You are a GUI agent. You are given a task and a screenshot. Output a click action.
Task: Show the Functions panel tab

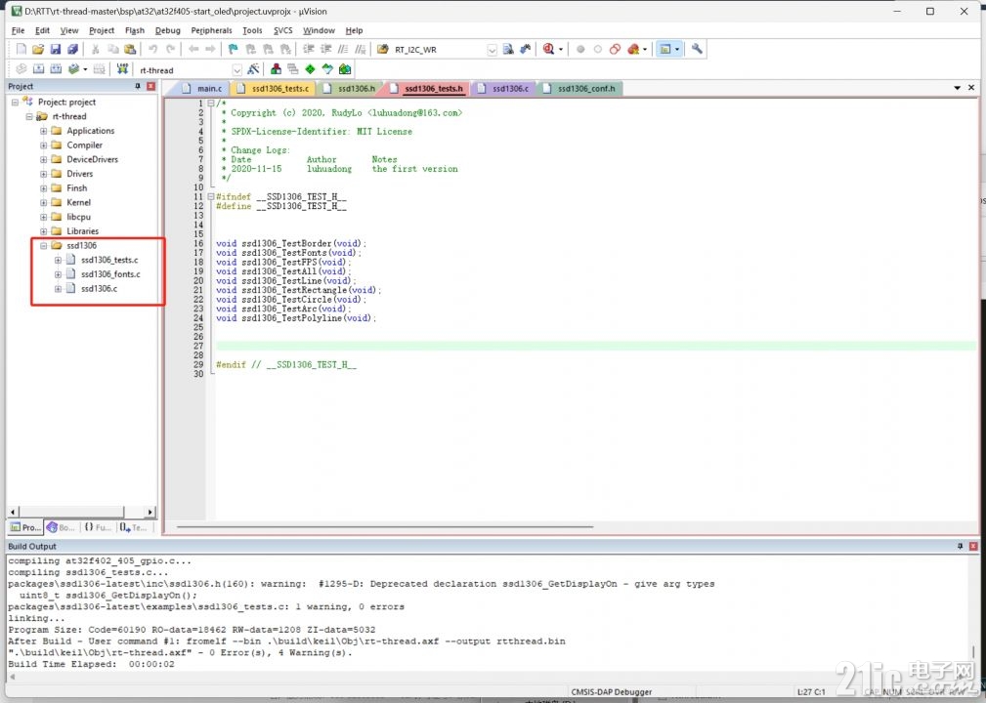click(x=98, y=527)
